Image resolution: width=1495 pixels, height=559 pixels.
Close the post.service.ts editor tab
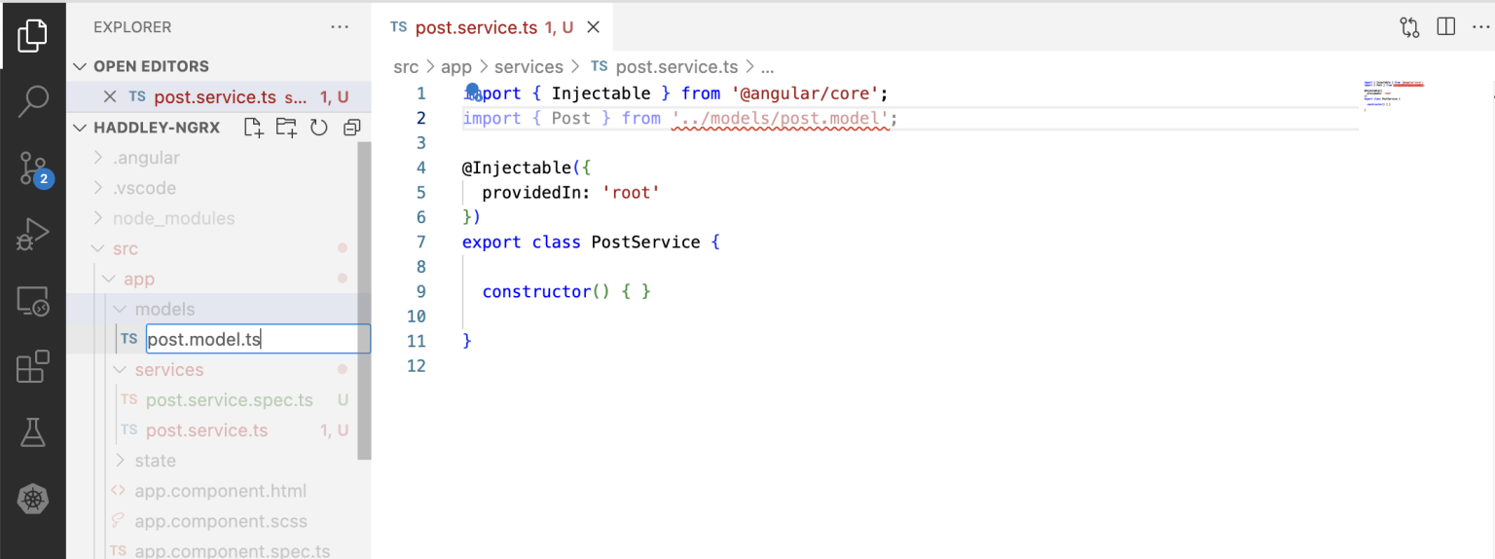click(594, 27)
